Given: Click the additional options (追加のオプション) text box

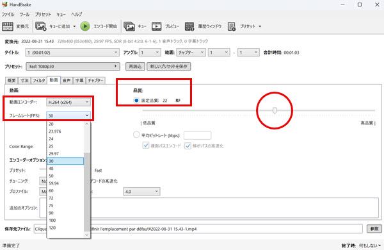Looking at the screenshot, I should pos(209,208).
